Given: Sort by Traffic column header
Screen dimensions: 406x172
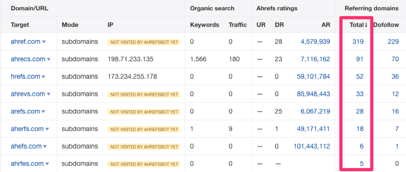Looking at the screenshot, I should coord(237,25).
